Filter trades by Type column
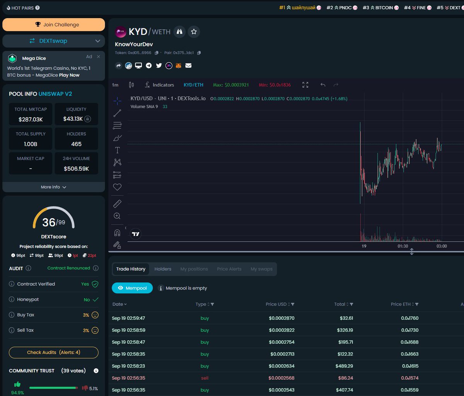Viewport: 464px width, 396px height. [x=212, y=304]
